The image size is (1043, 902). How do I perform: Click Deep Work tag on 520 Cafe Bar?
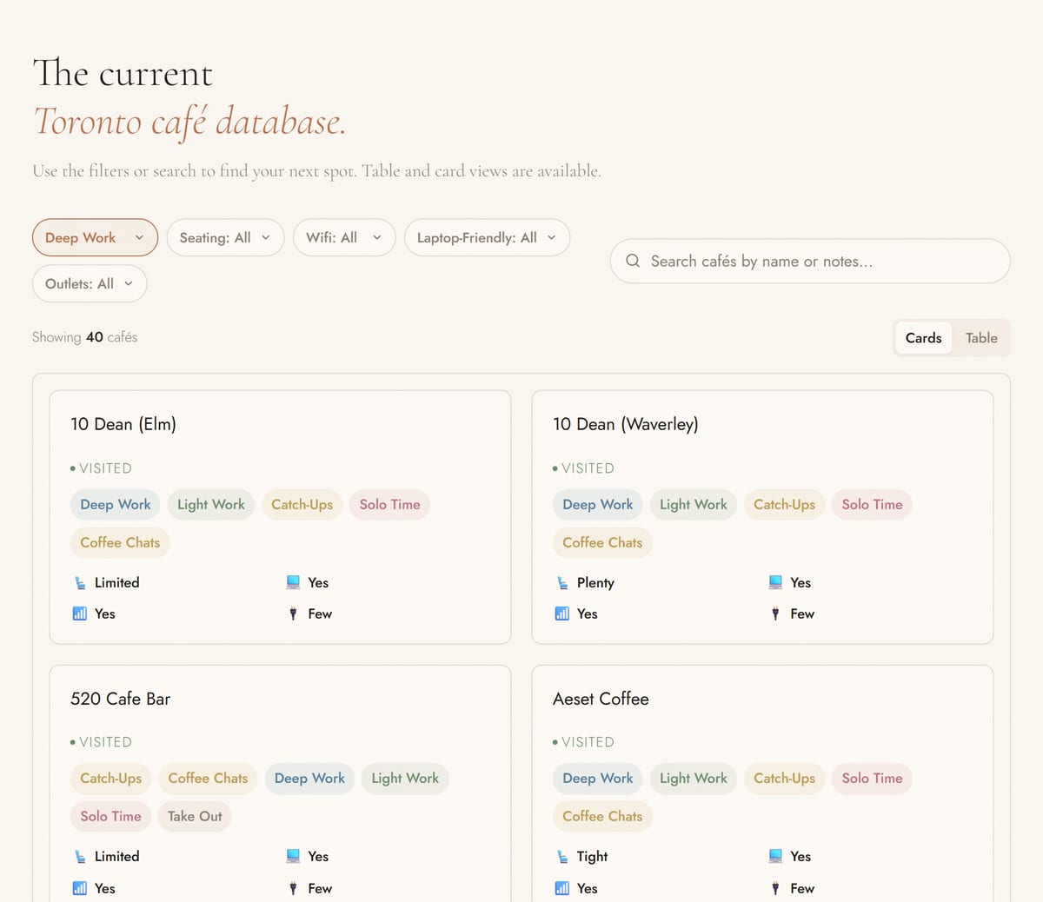tap(309, 778)
